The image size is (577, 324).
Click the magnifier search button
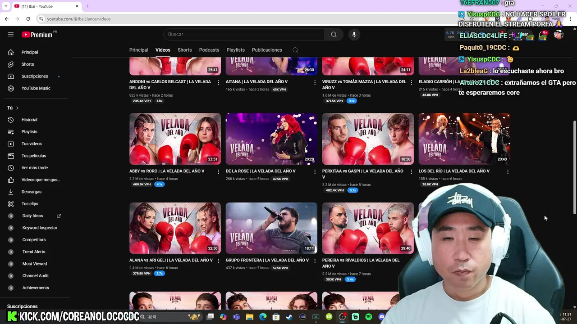(334, 34)
